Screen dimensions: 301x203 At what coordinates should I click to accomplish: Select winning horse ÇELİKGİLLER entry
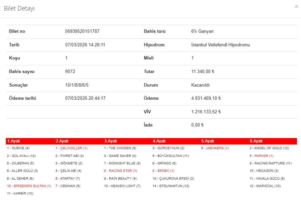point(71,148)
